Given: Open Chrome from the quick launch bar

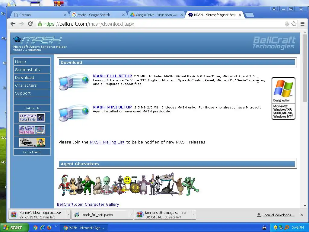Looking at the screenshot, I should pyautogui.click(x=36, y=227).
